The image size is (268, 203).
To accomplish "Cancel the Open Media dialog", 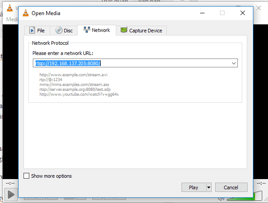I will pyautogui.click(x=231, y=187).
